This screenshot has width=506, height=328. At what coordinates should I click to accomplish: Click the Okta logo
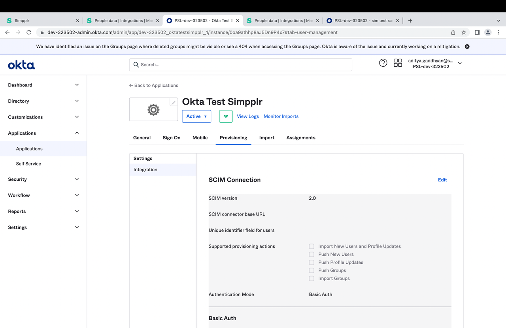pyautogui.click(x=21, y=65)
